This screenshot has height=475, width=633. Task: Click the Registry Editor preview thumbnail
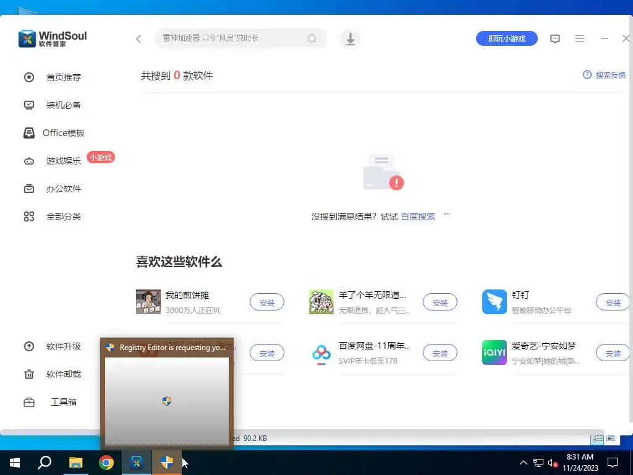167,401
